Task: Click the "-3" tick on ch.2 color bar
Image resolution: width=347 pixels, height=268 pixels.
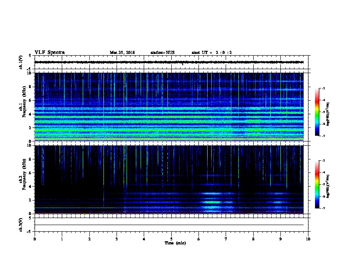Action: (323, 161)
